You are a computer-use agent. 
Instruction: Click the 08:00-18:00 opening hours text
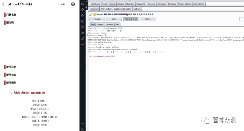(40, 125)
